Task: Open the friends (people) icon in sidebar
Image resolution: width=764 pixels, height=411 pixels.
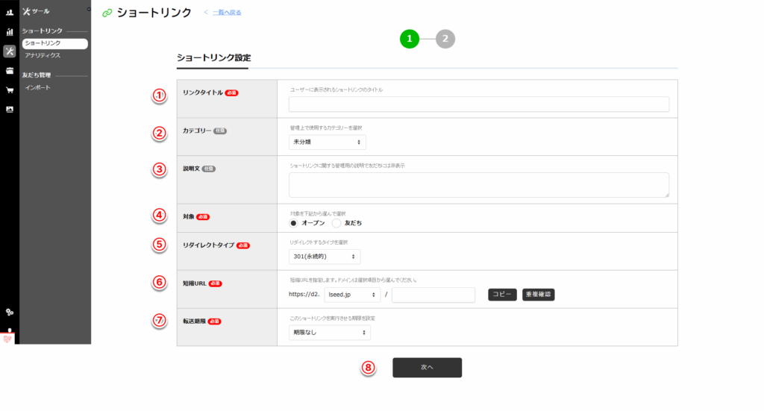Action: [10, 12]
